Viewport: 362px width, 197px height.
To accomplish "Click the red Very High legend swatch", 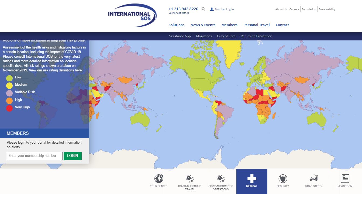I will tap(9, 108).
